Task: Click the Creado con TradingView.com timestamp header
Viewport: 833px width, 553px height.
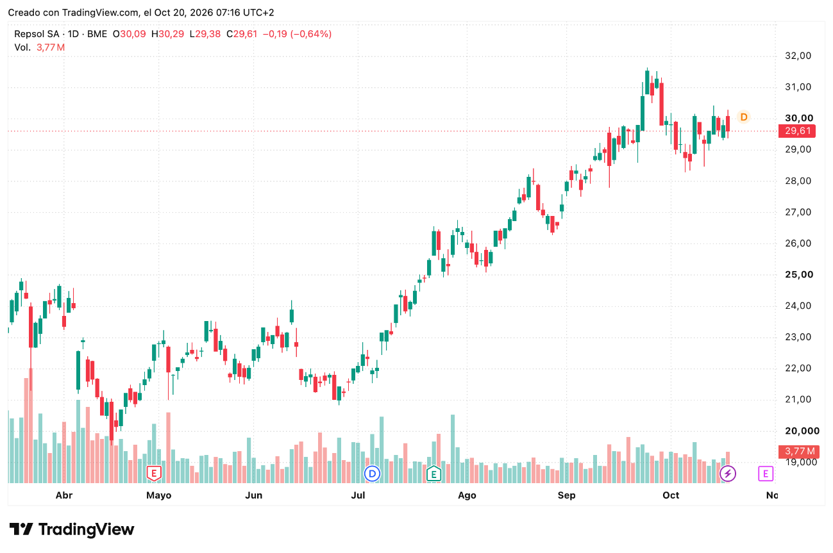Action: click(x=141, y=13)
